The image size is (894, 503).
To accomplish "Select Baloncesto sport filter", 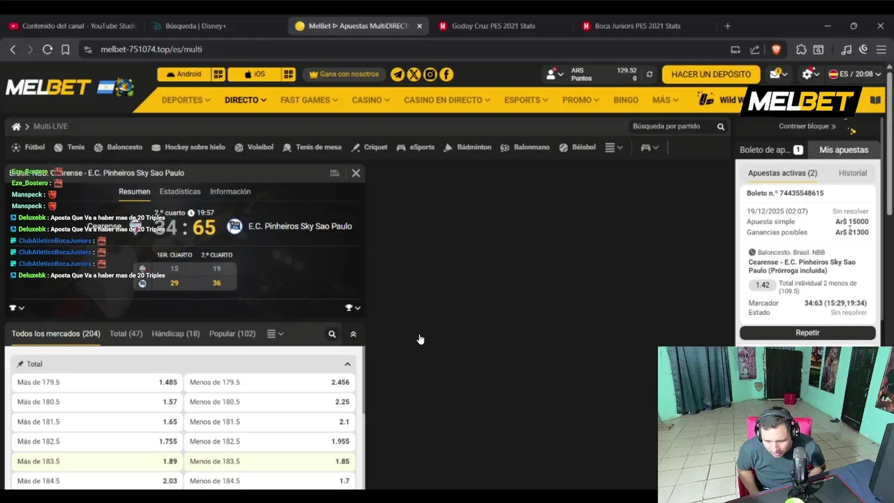I will click(x=118, y=147).
